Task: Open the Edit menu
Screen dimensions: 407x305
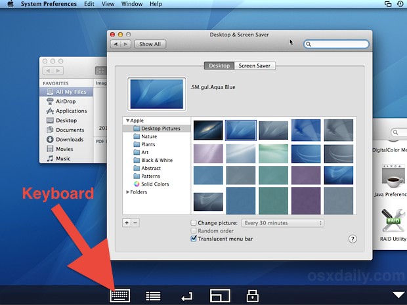Action: (89, 4)
